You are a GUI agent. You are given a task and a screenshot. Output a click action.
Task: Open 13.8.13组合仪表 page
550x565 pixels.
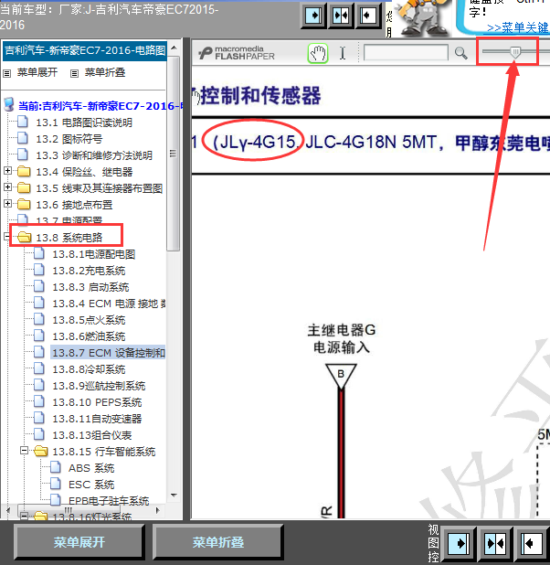pos(92,436)
